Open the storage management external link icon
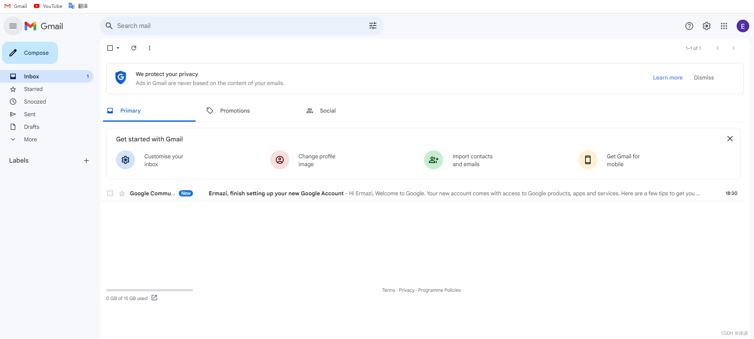Image resolution: width=754 pixels, height=339 pixels. [154, 298]
